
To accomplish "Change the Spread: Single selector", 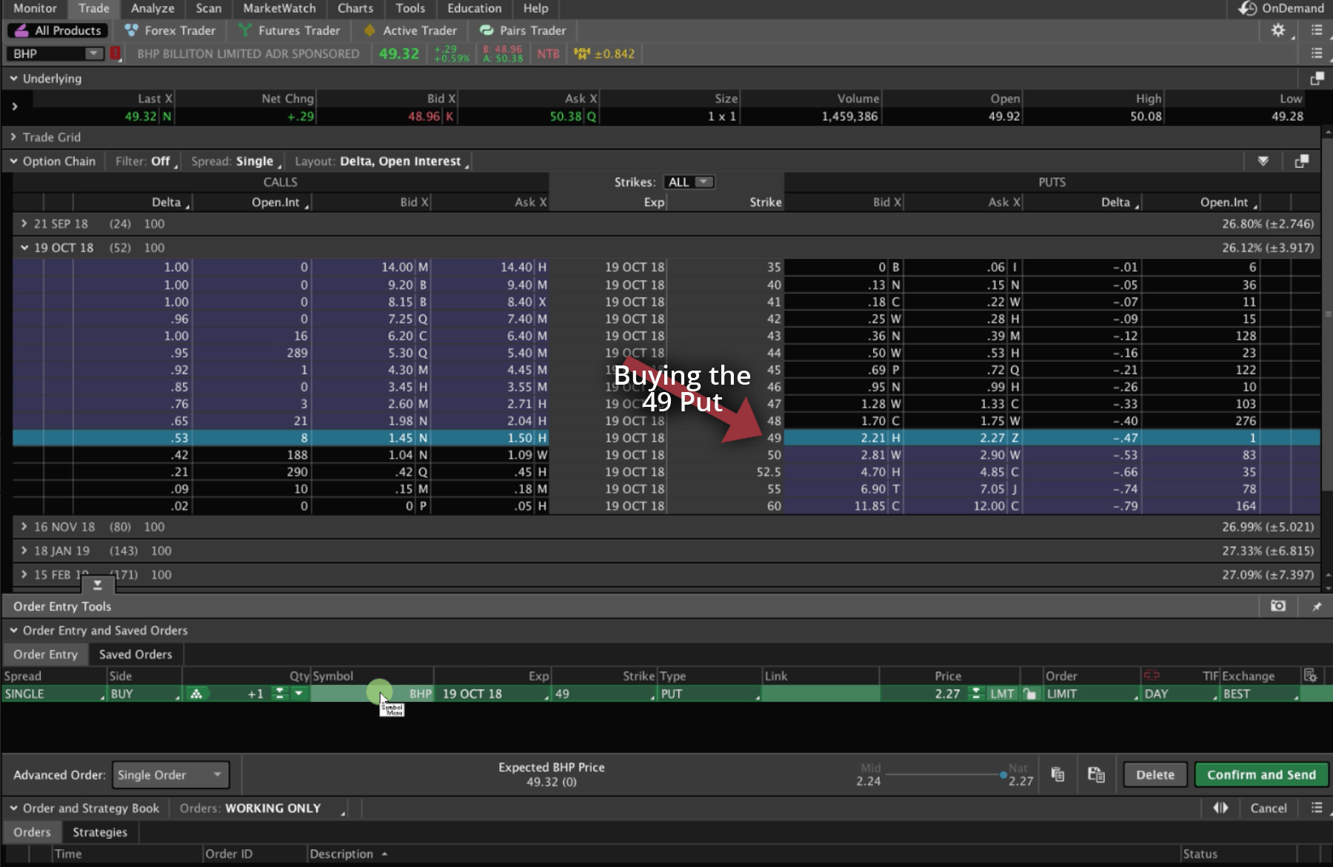I will [x=236, y=161].
